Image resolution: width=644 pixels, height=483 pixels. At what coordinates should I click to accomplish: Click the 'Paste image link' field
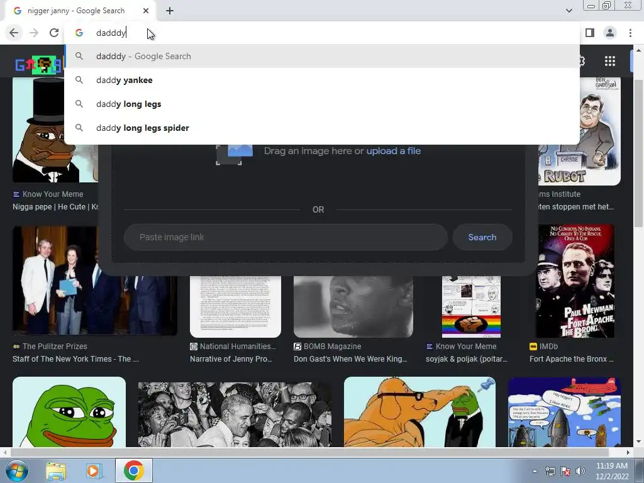[x=286, y=237]
